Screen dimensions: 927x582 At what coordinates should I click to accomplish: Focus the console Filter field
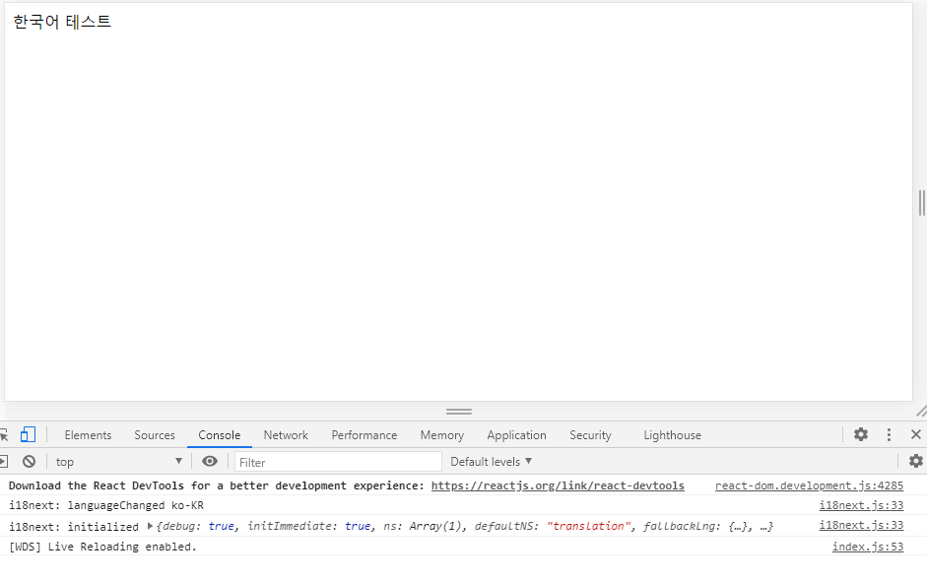[x=338, y=462]
